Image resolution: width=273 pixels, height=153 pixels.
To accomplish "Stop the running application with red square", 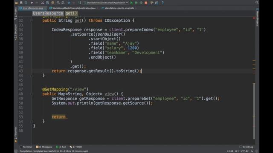I will 146,3.
